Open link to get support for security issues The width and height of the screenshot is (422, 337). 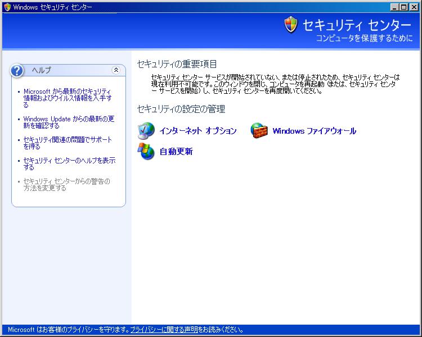pos(68,143)
